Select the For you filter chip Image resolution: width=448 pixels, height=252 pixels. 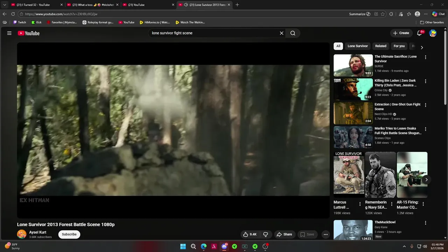pos(399,46)
